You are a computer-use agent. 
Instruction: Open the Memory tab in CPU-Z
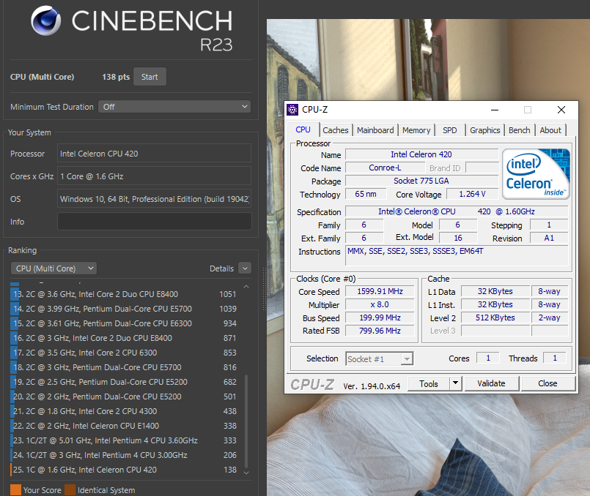[416, 130]
